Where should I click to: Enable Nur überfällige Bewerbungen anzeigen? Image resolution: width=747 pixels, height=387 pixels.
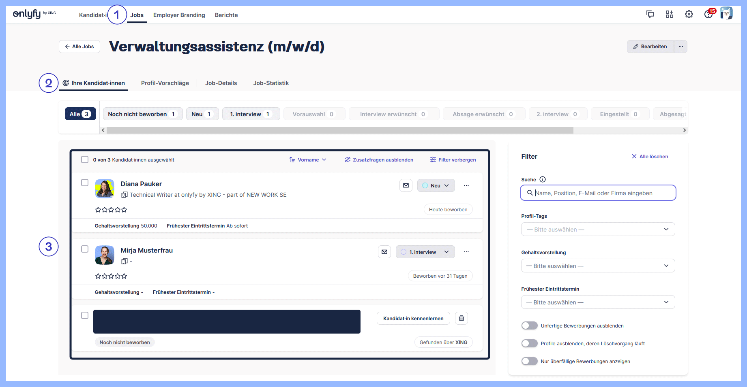click(530, 361)
